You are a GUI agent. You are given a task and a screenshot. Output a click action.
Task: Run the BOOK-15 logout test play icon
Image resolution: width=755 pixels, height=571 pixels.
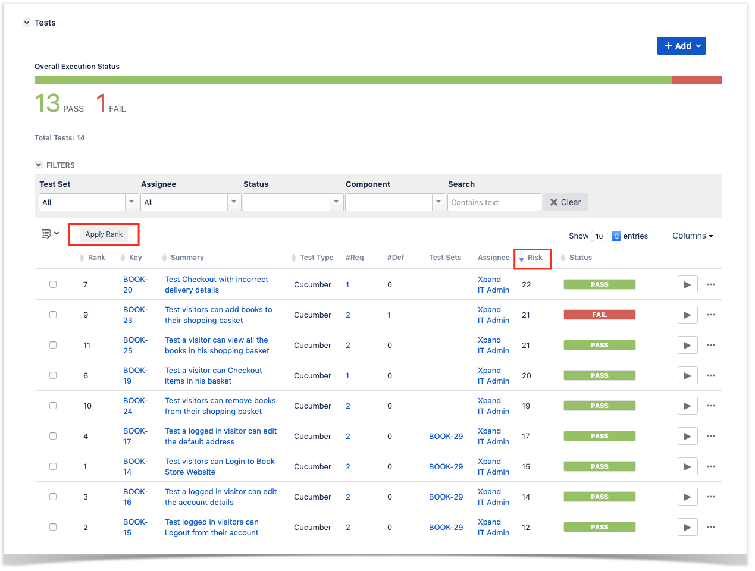pos(687,527)
